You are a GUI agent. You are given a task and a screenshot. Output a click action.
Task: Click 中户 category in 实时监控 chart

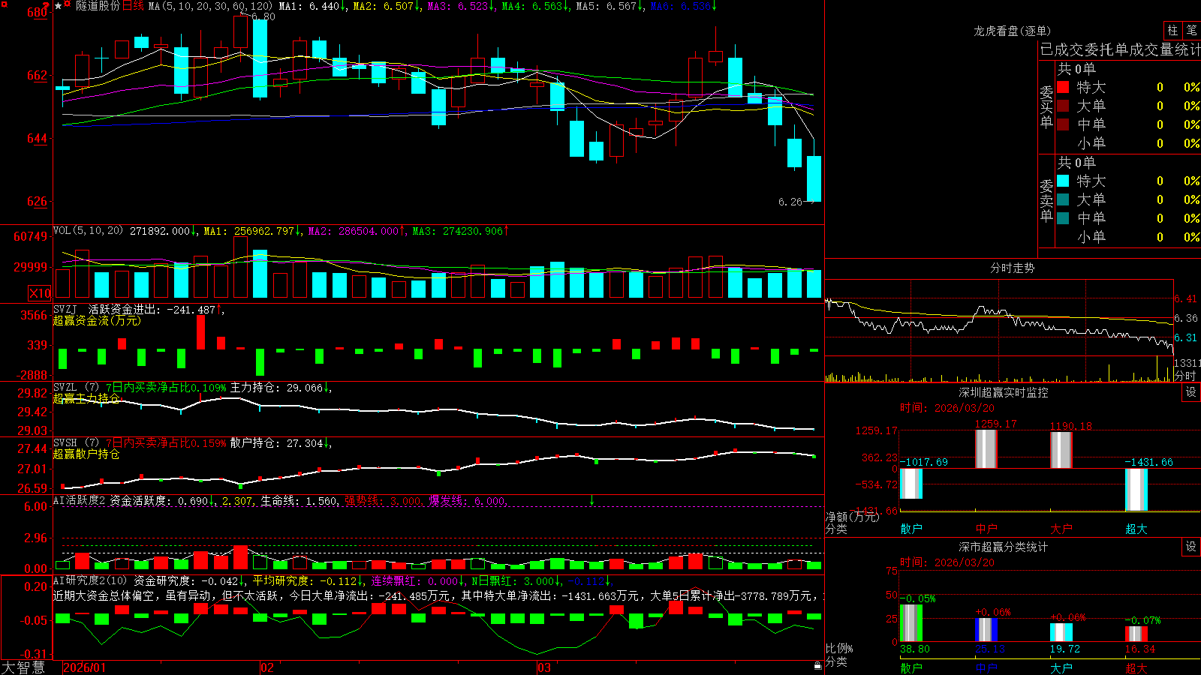pyautogui.click(x=986, y=529)
